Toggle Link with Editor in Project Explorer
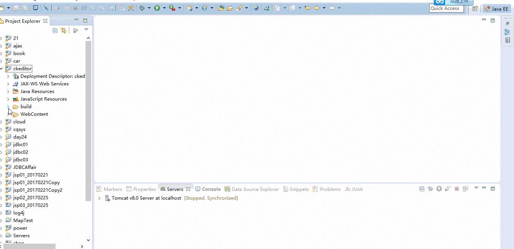The height and width of the screenshot is (249, 514). click(x=63, y=30)
